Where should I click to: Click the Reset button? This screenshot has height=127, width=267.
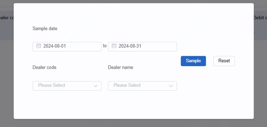click(224, 61)
